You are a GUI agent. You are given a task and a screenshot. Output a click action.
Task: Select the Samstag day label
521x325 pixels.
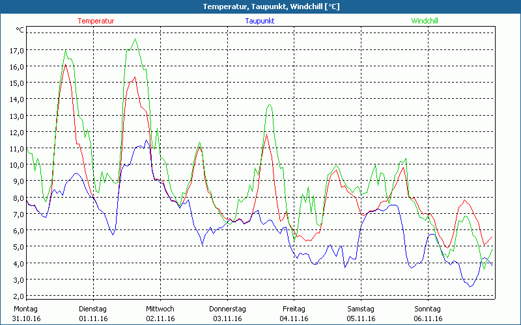click(361, 309)
